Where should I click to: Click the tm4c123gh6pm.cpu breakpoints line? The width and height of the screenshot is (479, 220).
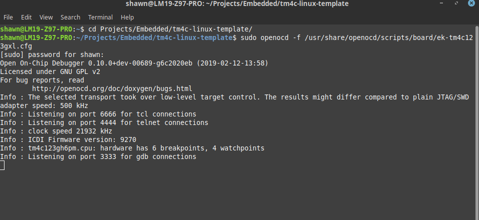(x=132, y=148)
